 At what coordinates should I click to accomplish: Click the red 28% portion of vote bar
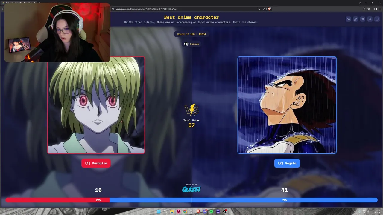(x=57, y=200)
